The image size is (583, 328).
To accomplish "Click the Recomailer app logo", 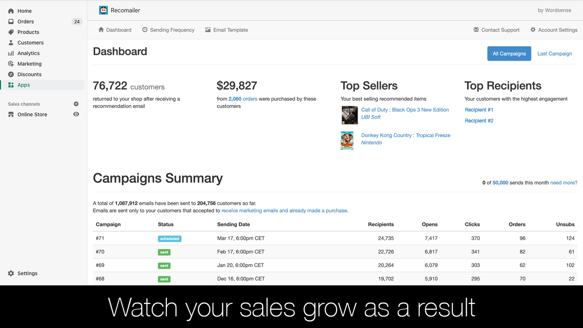I will coord(102,10).
